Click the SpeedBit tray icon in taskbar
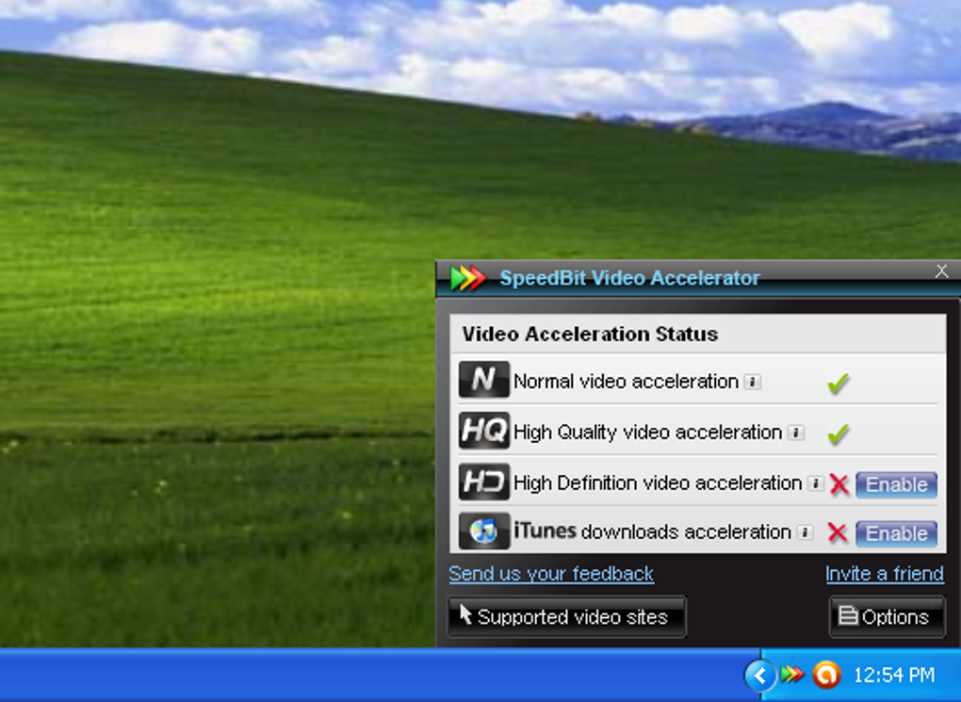 [792, 675]
